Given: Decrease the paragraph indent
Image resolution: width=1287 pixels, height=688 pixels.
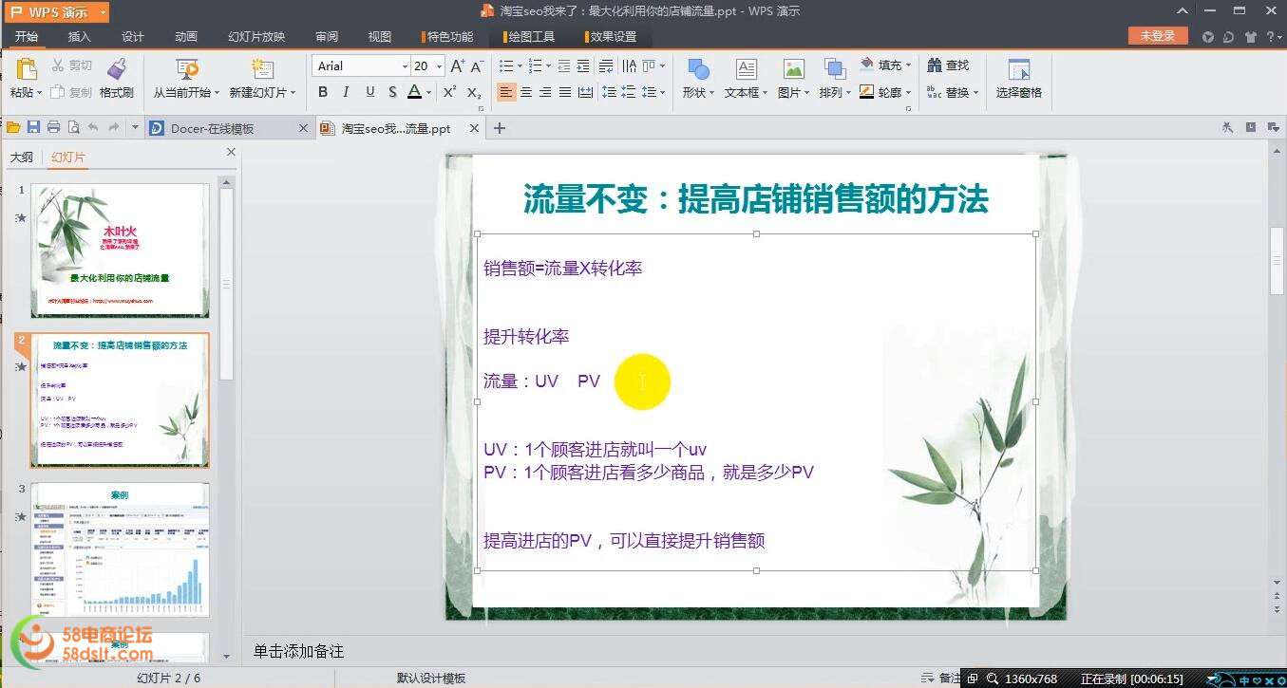Looking at the screenshot, I should pyautogui.click(x=565, y=65).
